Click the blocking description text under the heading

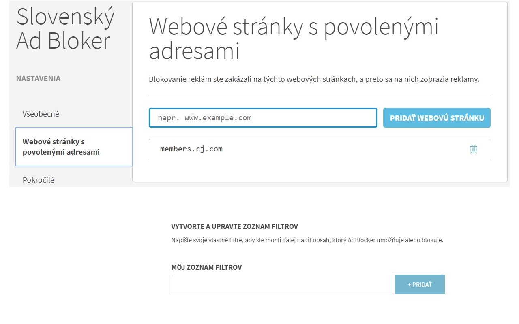(314, 79)
